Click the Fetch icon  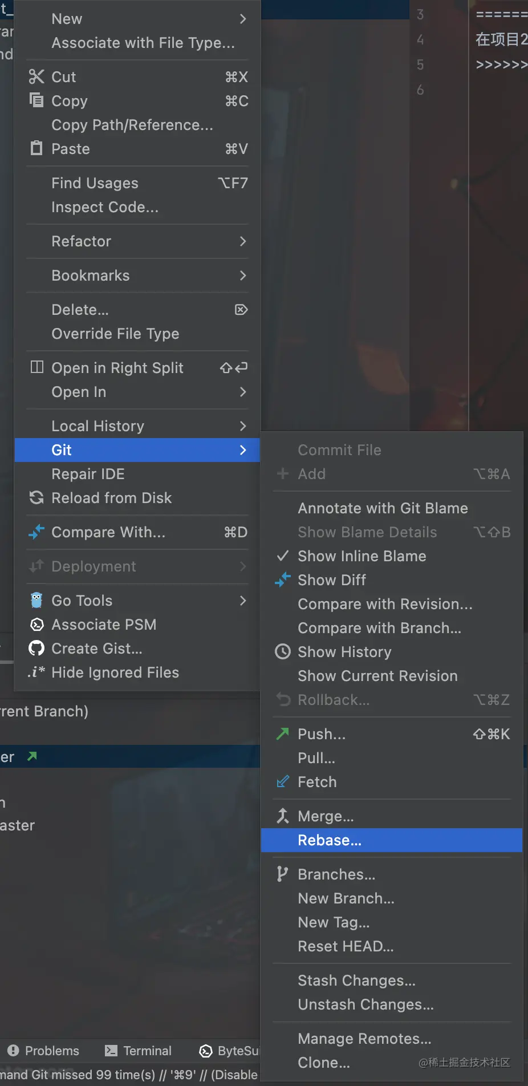click(283, 781)
